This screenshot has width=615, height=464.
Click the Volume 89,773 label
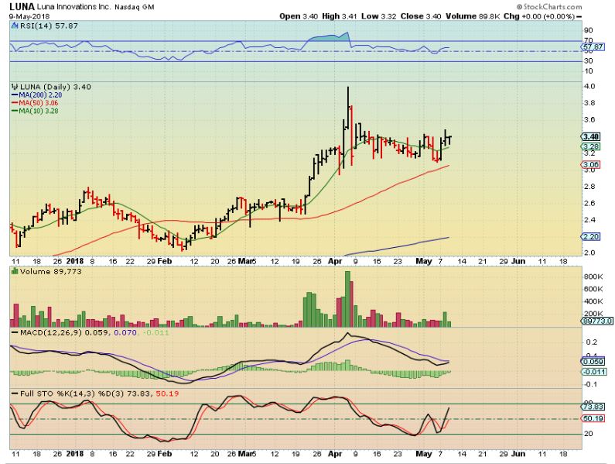pos(50,271)
